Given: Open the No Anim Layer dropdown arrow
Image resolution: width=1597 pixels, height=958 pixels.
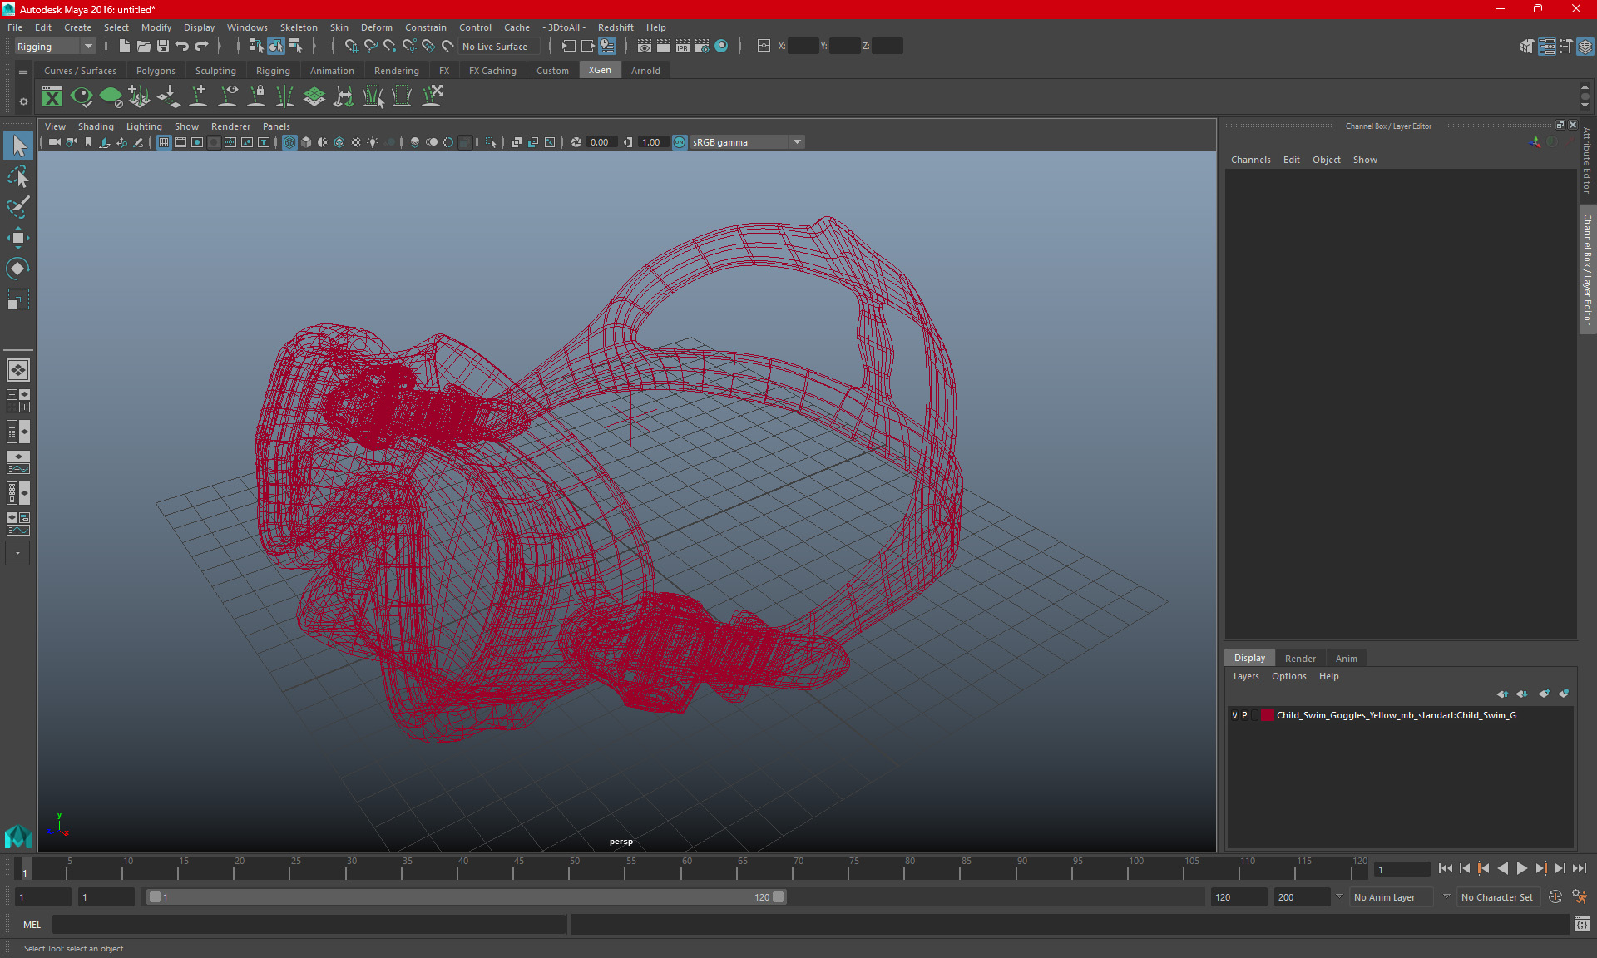Looking at the screenshot, I should coord(1339,896).
